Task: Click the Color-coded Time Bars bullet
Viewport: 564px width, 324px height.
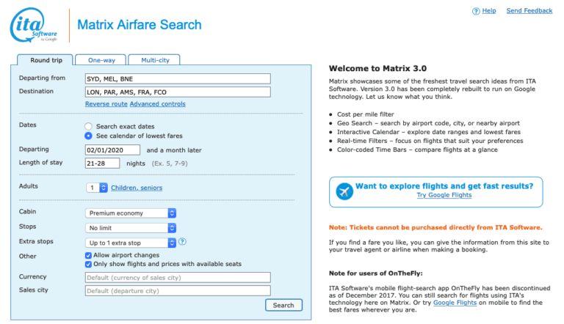Action: point(417,150)
